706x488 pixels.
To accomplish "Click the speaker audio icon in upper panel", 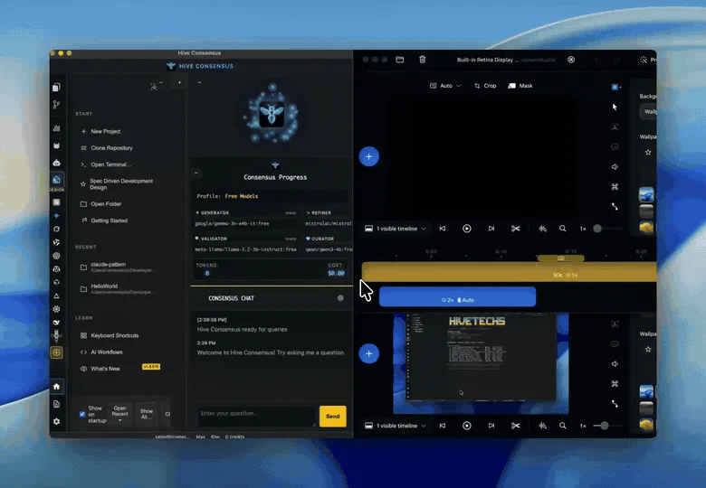I will pos(615,166).
